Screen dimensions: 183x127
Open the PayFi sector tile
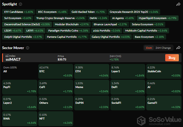[x=20, y=87]
